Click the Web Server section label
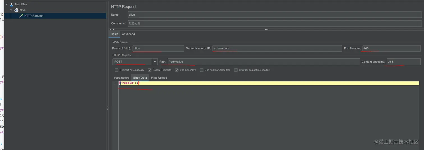424x150 pixels. point(120,42)
